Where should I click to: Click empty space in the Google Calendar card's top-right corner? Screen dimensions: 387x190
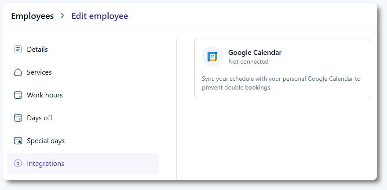click(x=347, y=50)
